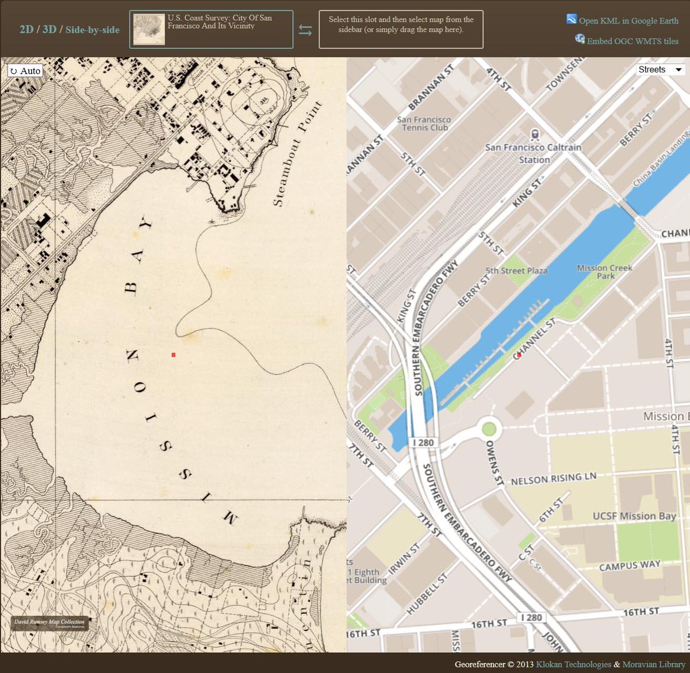Switch to 2D view mode
Viewport: 690px width, 673px height.
tap(26, 29)
